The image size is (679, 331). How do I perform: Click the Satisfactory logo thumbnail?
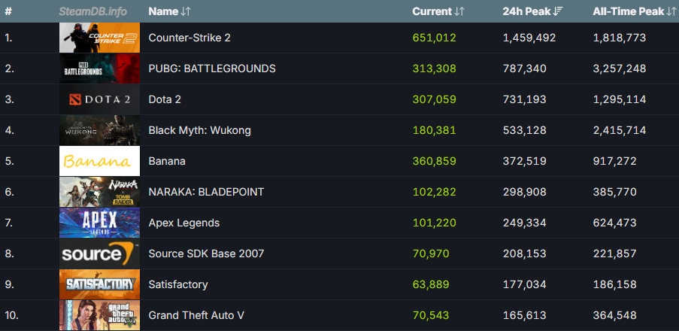(99, 284)
